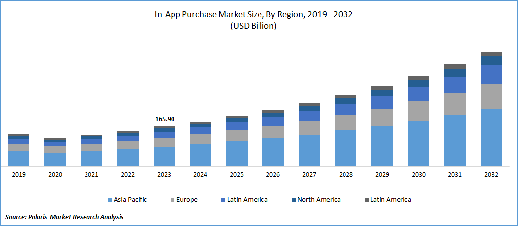Select the 2020 axis label
The width and height of the screenshot is (518, 226).
click(55, 175)
